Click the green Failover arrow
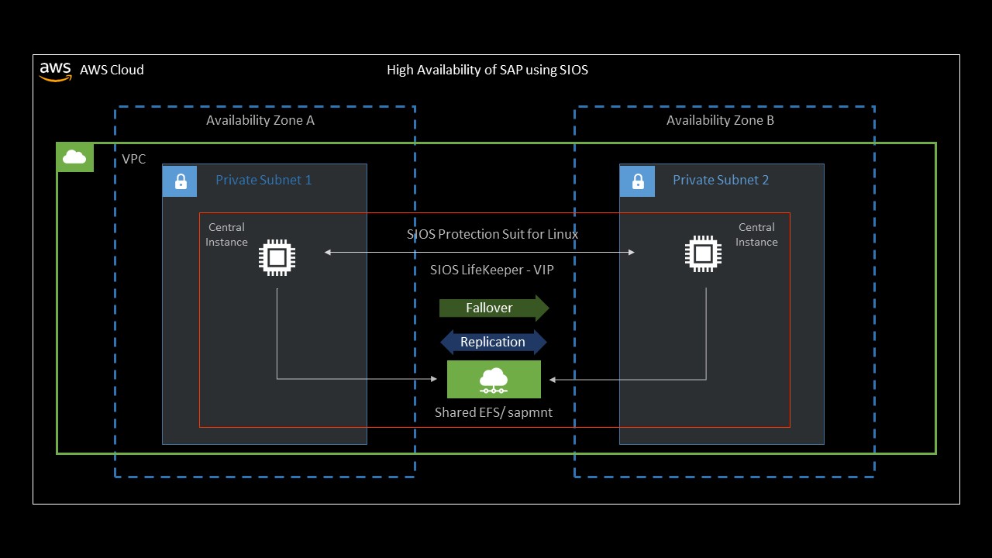Image resolution: width=992 pixels, height=558 pixels. [x=494, y=308]
